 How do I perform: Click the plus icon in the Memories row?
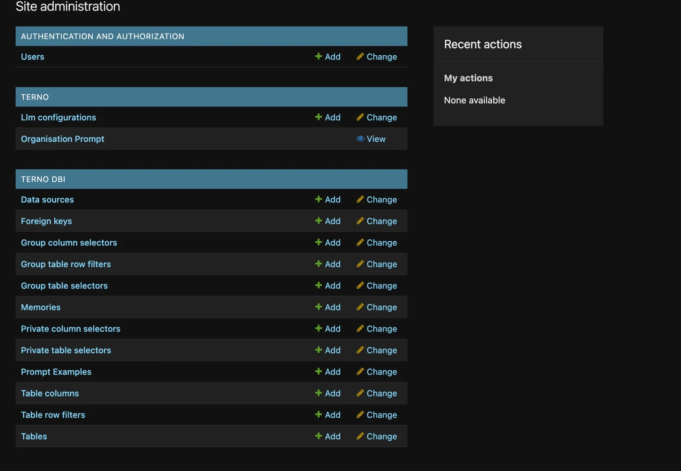pos(318,306)
